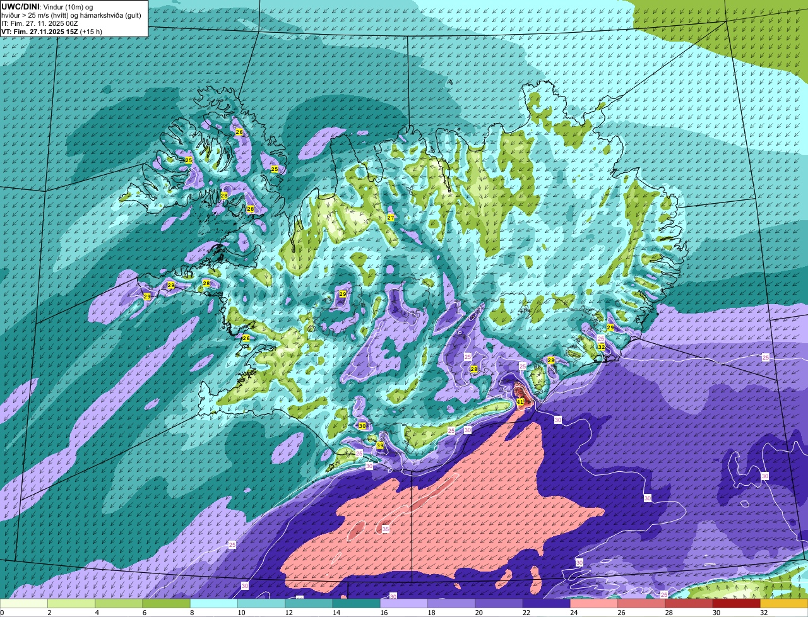Select the medium purple 18–20 m/s swatch

click(451, 604)
